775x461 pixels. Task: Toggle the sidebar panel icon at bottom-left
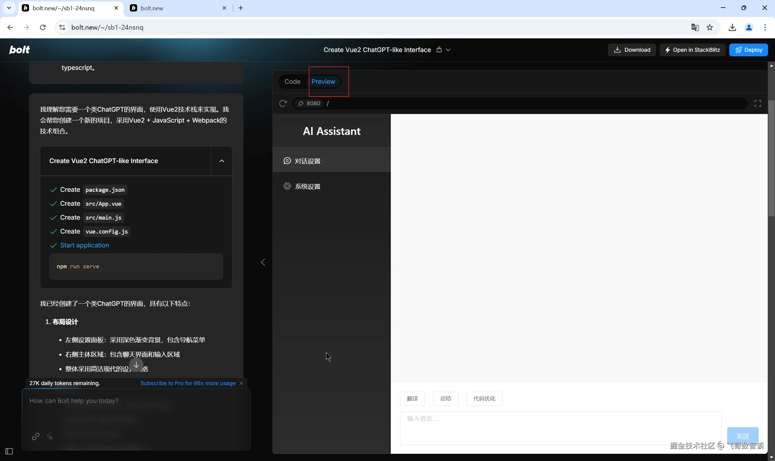pos(9,451)
